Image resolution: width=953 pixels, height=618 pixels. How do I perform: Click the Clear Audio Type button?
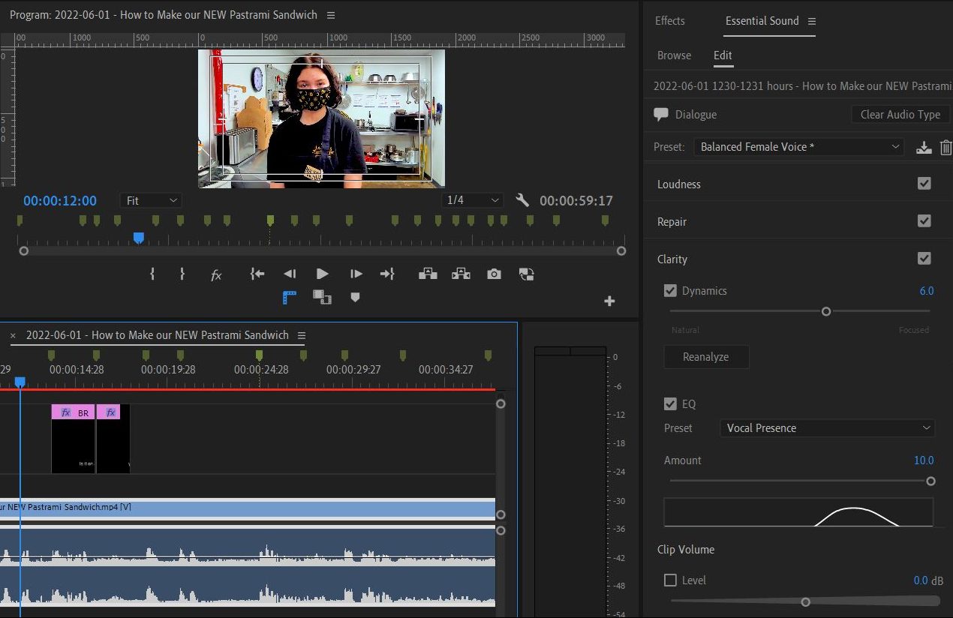pyautogui.click(x=900, y=115)
